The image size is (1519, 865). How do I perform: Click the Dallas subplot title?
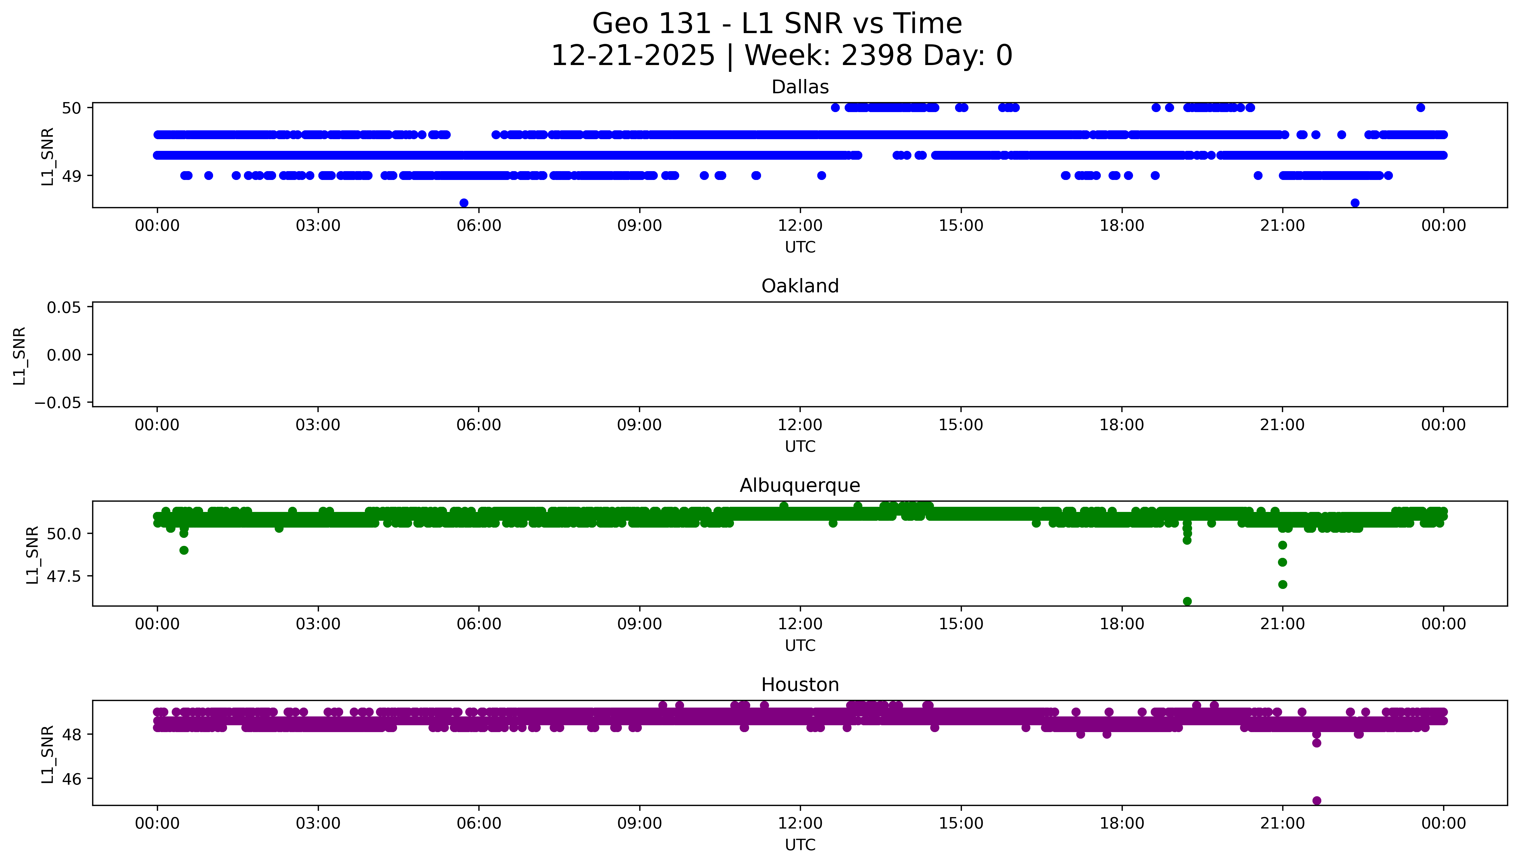[800, 87]
